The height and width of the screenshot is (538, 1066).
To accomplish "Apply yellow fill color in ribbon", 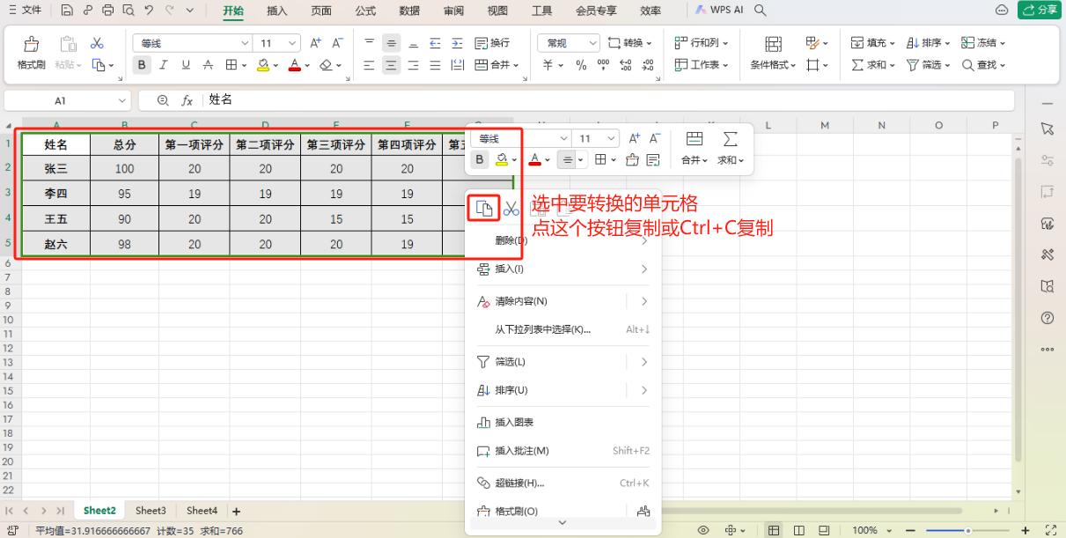I will pyautogui.click(x=262, y=64).
